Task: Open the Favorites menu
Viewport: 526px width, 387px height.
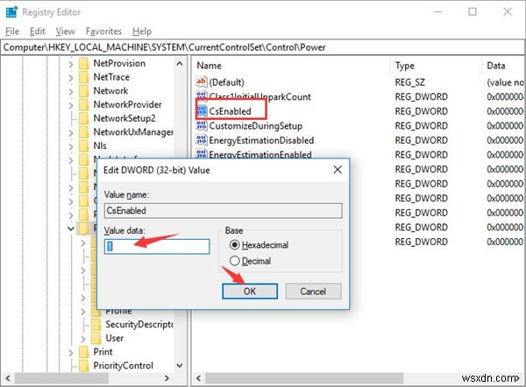Action: 103,32
